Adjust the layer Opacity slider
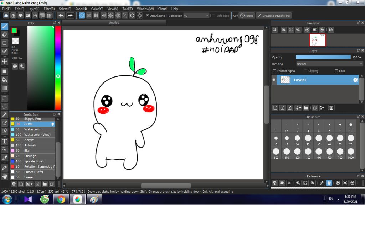This screenshot has width=365, height=235. [323, 57]
